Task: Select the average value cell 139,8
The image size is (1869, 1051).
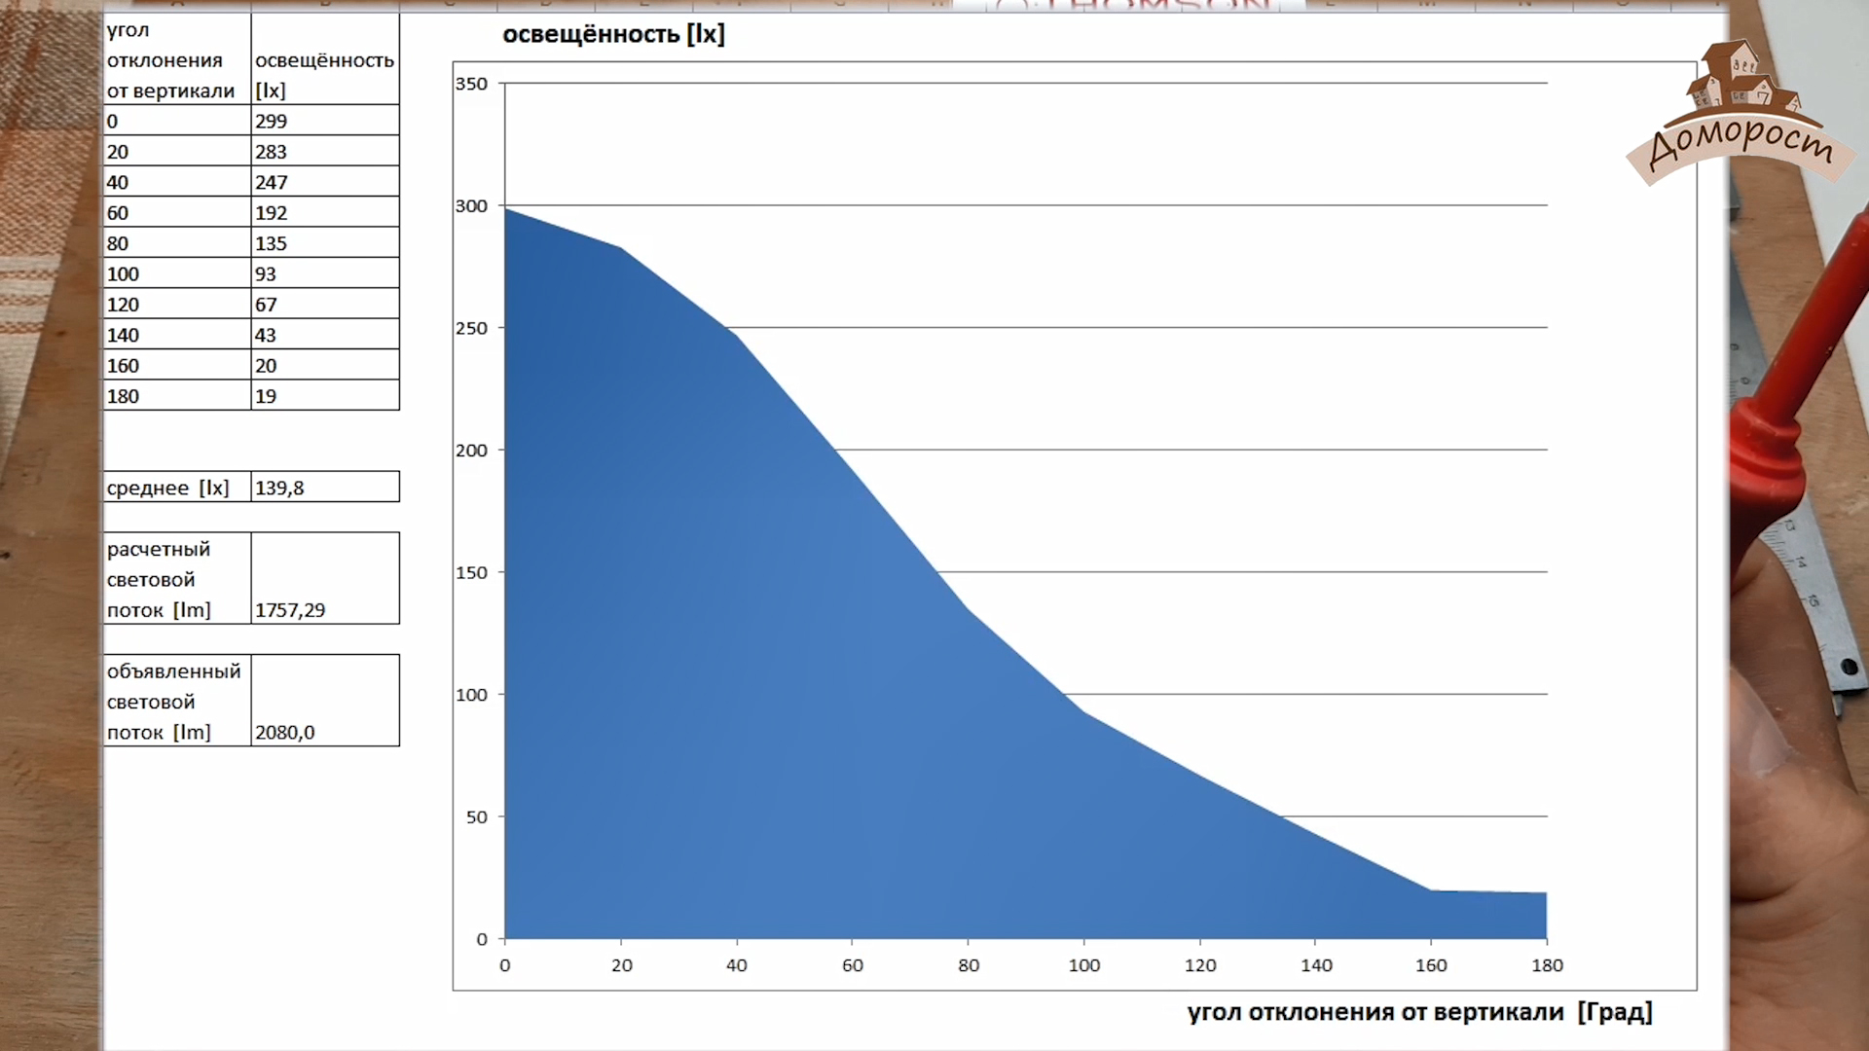Action: pos(323,488)
